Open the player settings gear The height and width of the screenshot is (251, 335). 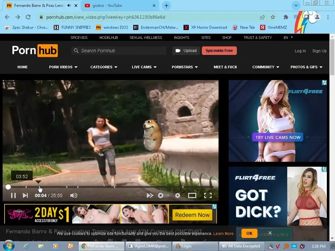click(x=178, y=195)
